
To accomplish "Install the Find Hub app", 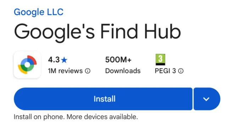I will click(103, 99).
